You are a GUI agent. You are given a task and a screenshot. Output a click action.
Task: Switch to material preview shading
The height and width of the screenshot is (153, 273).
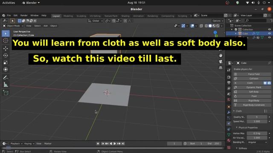[x=214, y=26]
